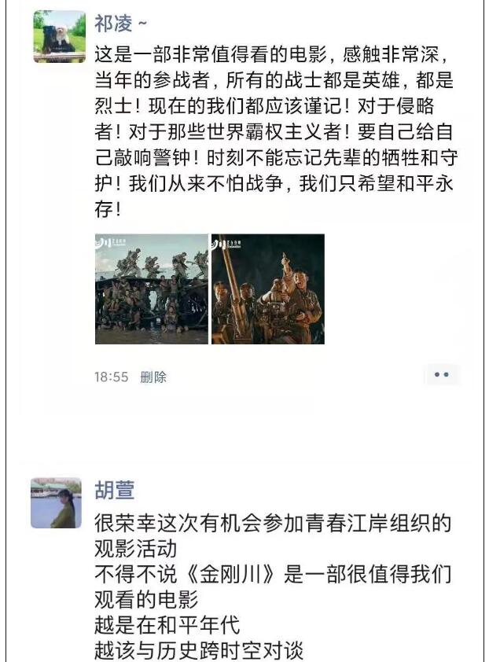The height and width of the screenshot is (662, 489).
Task: Click the watermark logo on the cannon photo
Action: (x=226, y=244)
